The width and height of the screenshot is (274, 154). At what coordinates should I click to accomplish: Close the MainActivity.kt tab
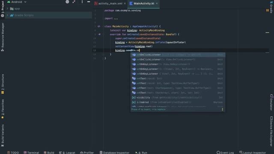click(x=157, y=3)
